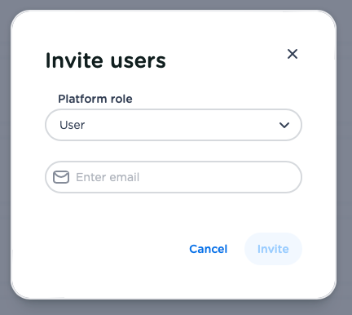This screenshot has height=315, width=352.
Task: Click the Platform role field label
Action: [x=95, y=99]
